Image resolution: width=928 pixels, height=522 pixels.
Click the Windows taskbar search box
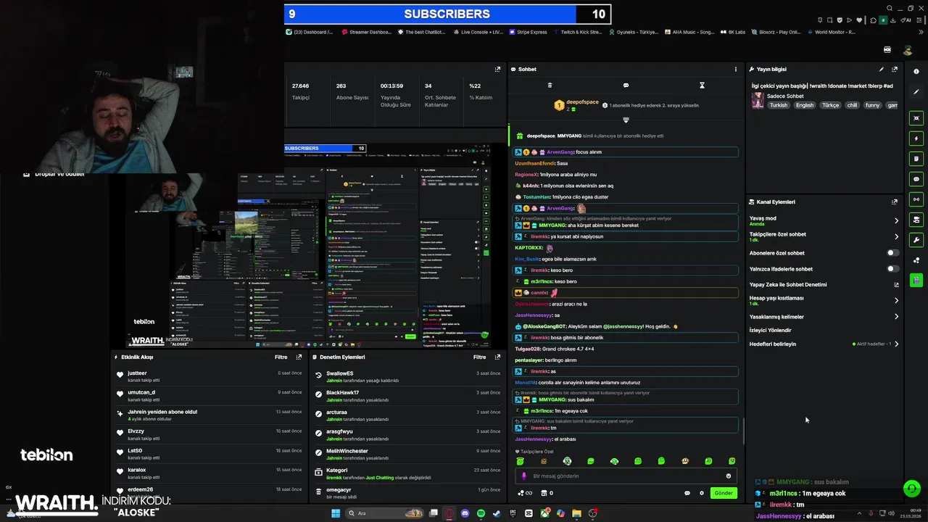pos(384,513)
